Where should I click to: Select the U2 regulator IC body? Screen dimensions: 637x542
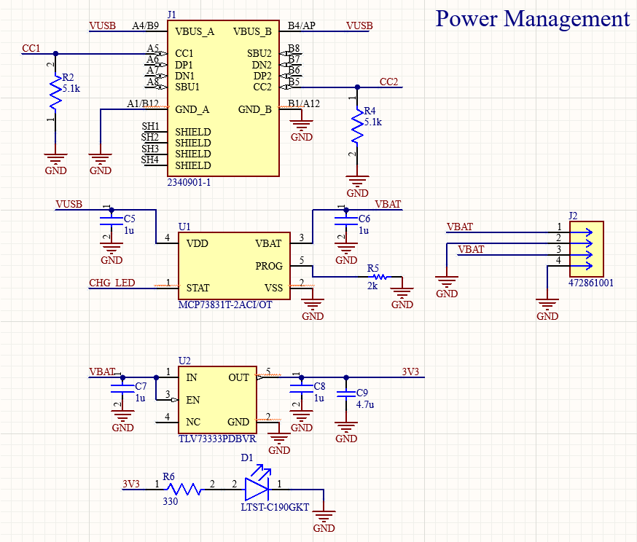pos(218,400)
